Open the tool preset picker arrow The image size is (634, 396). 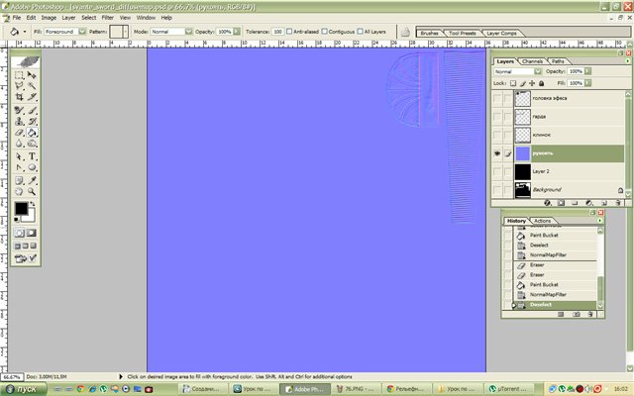(25, 32)
